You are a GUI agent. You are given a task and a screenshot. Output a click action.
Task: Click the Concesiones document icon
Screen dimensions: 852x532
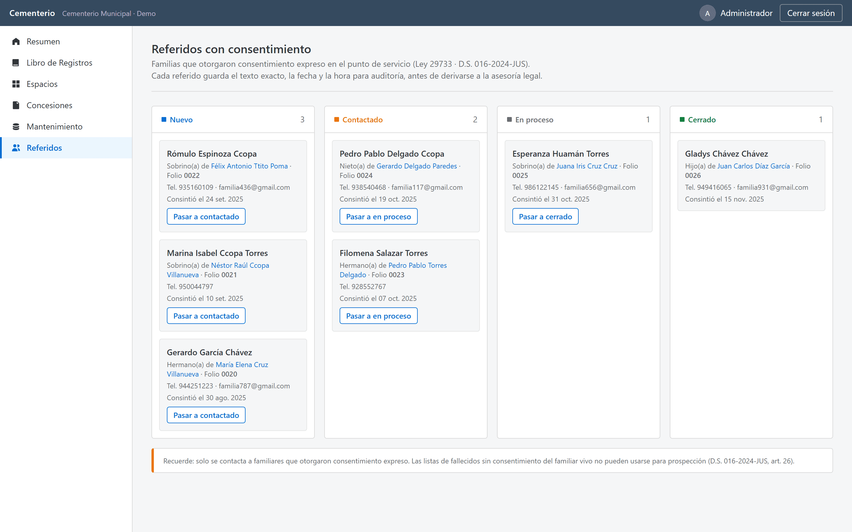16,105
